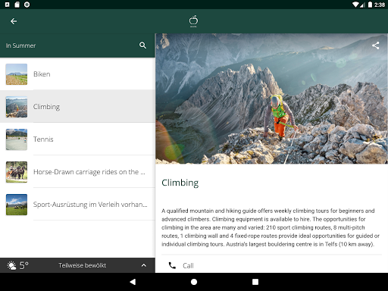
Task: Click the Call link
Action: [x=188, y=265]
